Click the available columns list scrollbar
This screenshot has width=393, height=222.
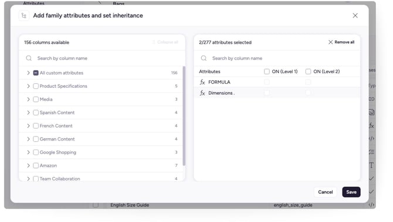(184, 116)
